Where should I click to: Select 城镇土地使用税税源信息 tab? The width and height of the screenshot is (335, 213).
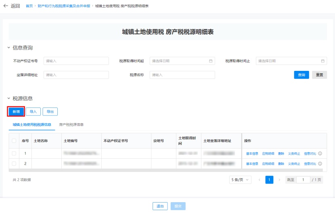pyautogui.click(x=32, y=125)
